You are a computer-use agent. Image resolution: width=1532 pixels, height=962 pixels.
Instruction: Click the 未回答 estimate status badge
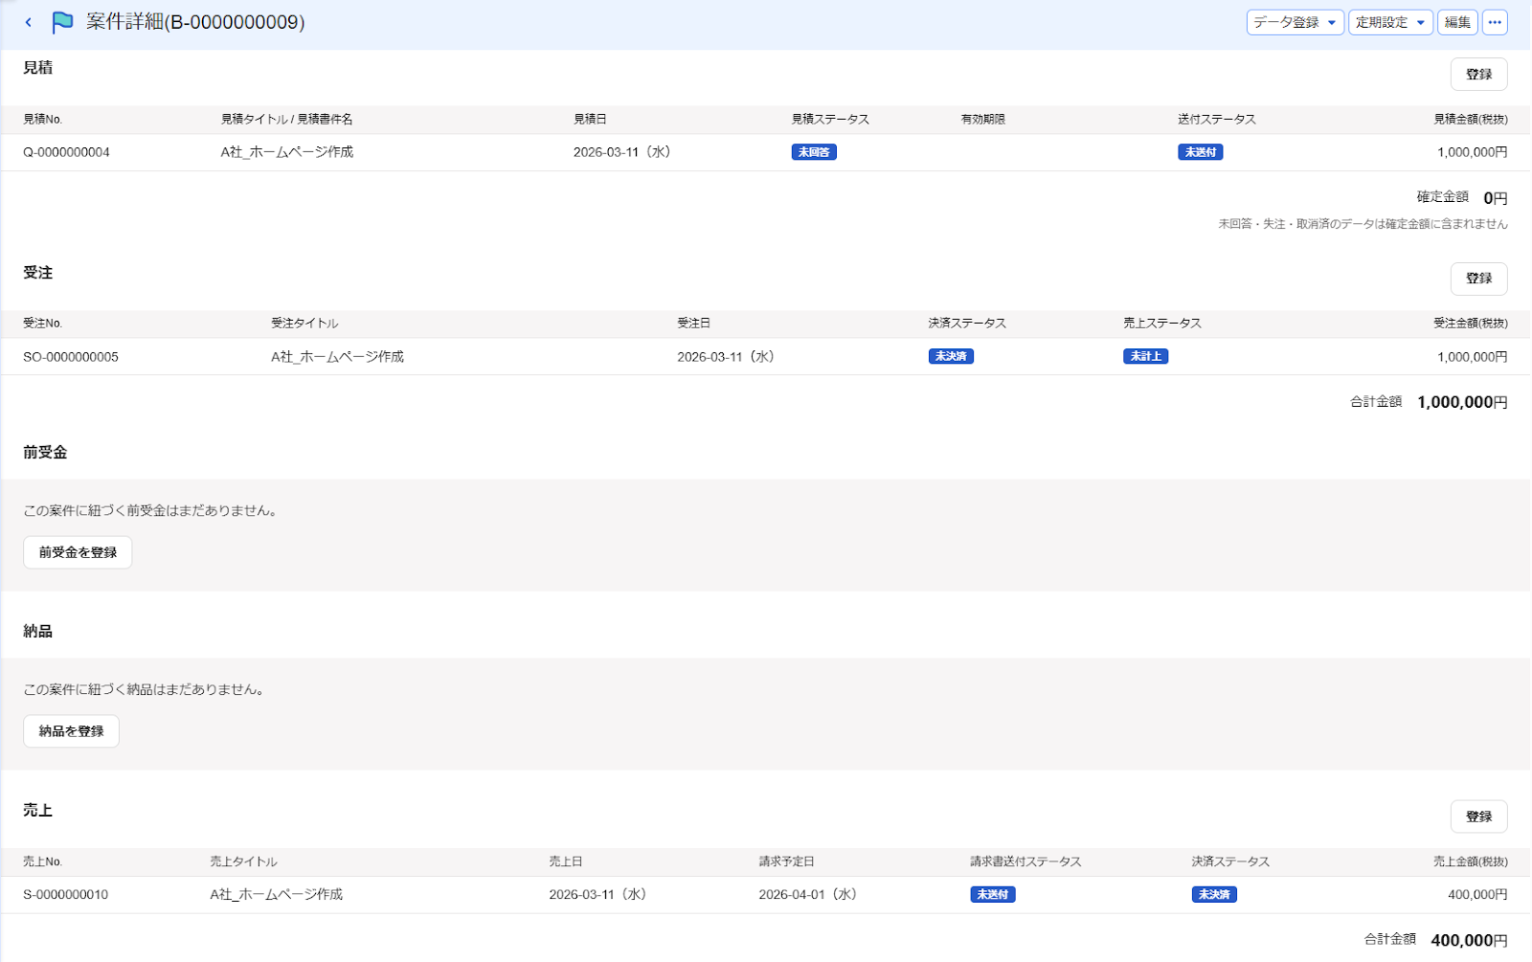814,152
